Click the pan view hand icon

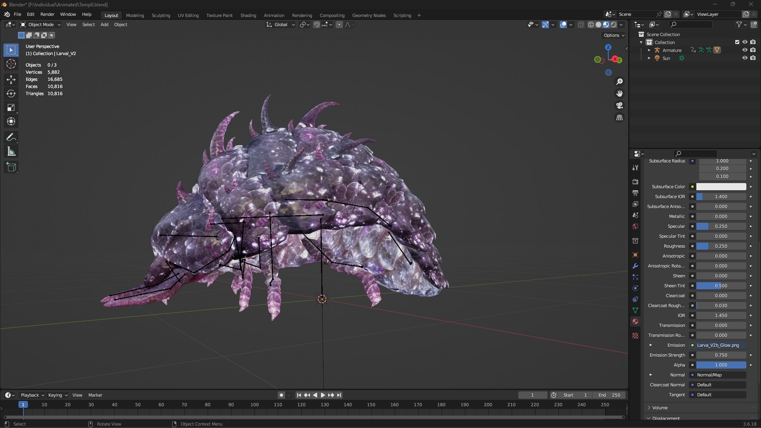(x=620, y=94)
